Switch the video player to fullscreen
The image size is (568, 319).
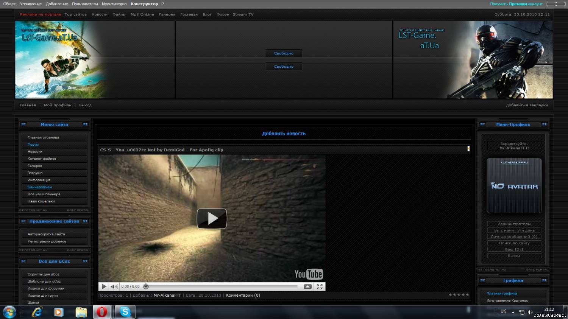click(320, 287)
